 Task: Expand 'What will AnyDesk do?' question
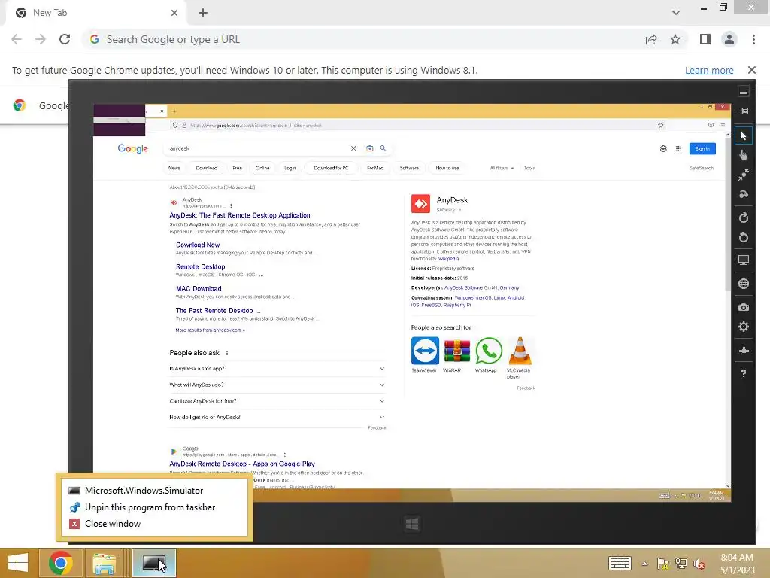pos(277,385)
